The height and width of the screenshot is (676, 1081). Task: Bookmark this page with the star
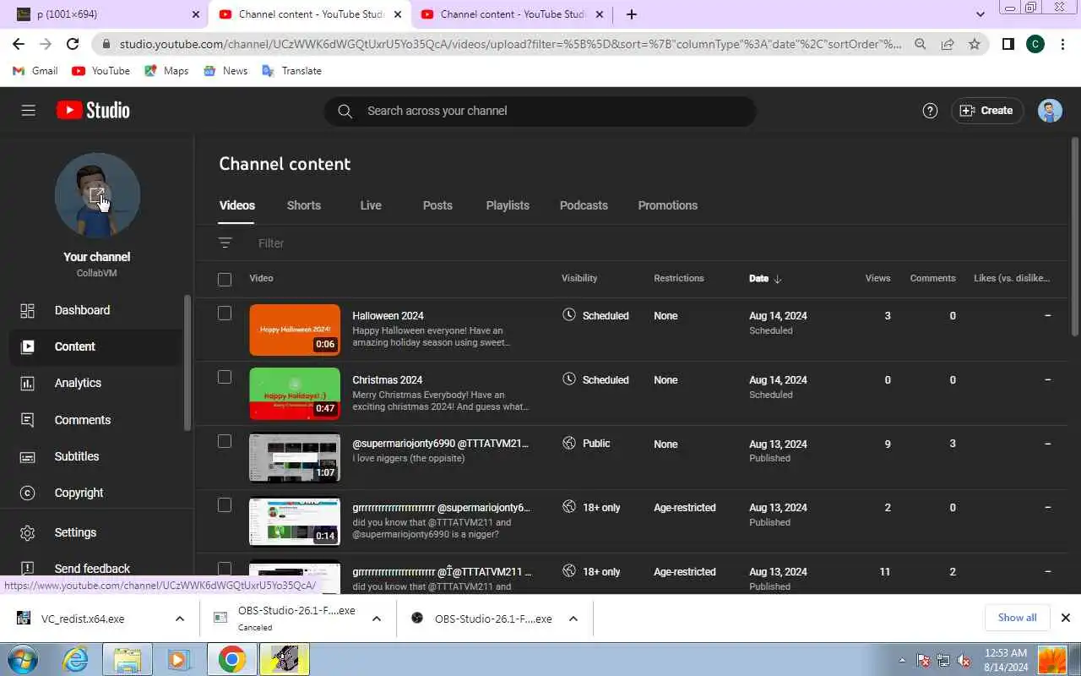pyautogui.click(x=974, y=44)
